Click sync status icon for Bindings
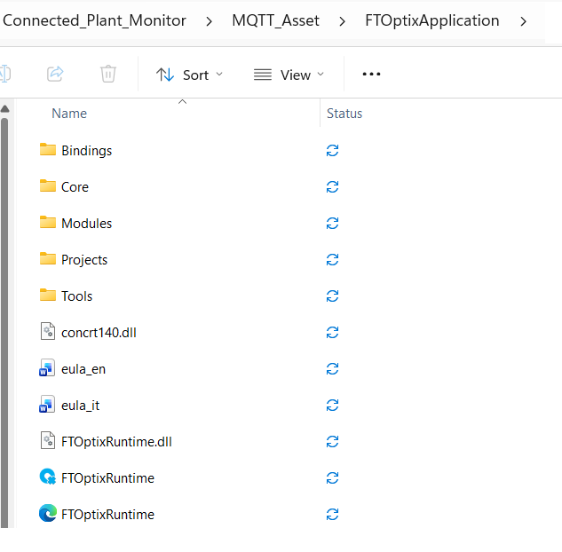The image size is (562, 552). [x=333, y=151]
